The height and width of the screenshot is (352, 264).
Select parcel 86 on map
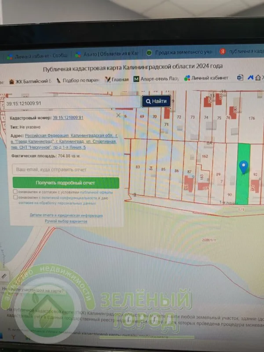(177, 171)
